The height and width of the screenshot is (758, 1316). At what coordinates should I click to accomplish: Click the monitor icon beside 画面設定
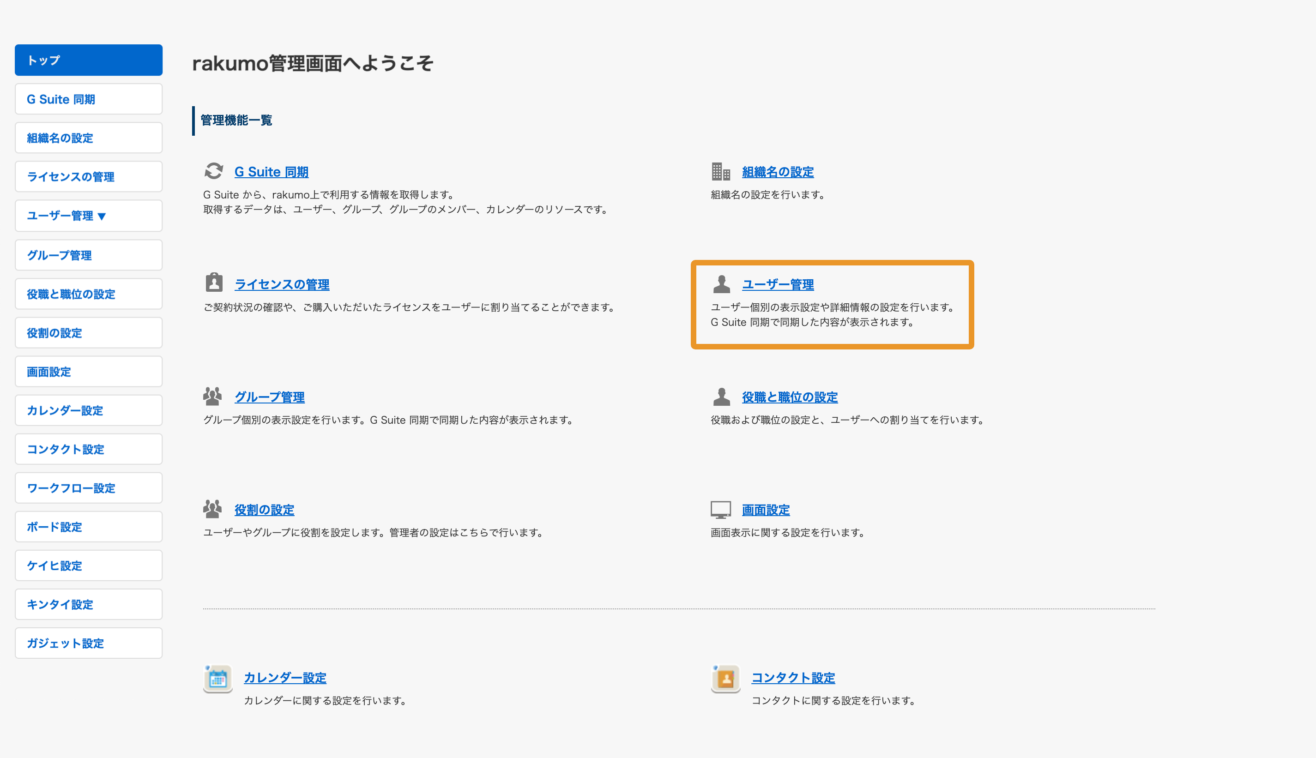pyautogui.click(x=721, y=510)
